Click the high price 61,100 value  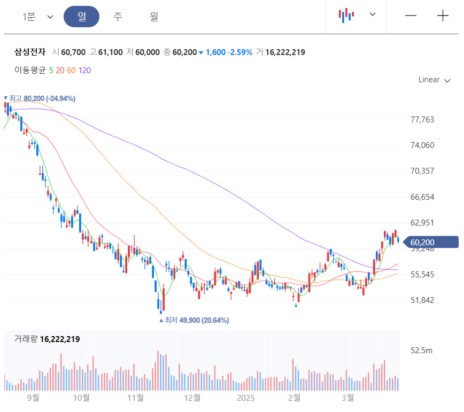(x=110, y=52)
